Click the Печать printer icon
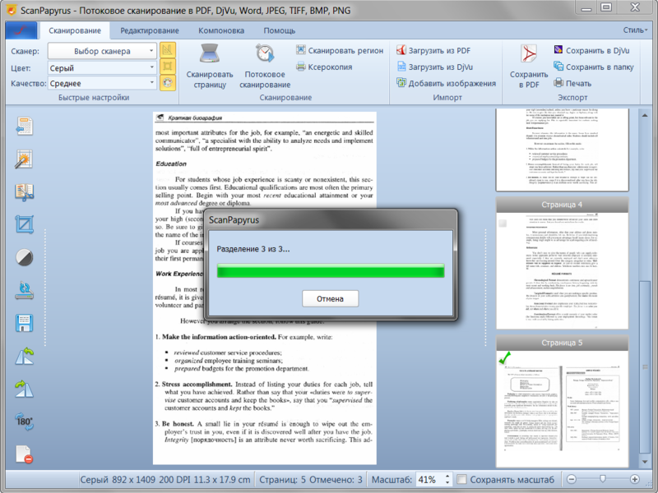Viewport: 658px width, 493px height. click(558, 83)
